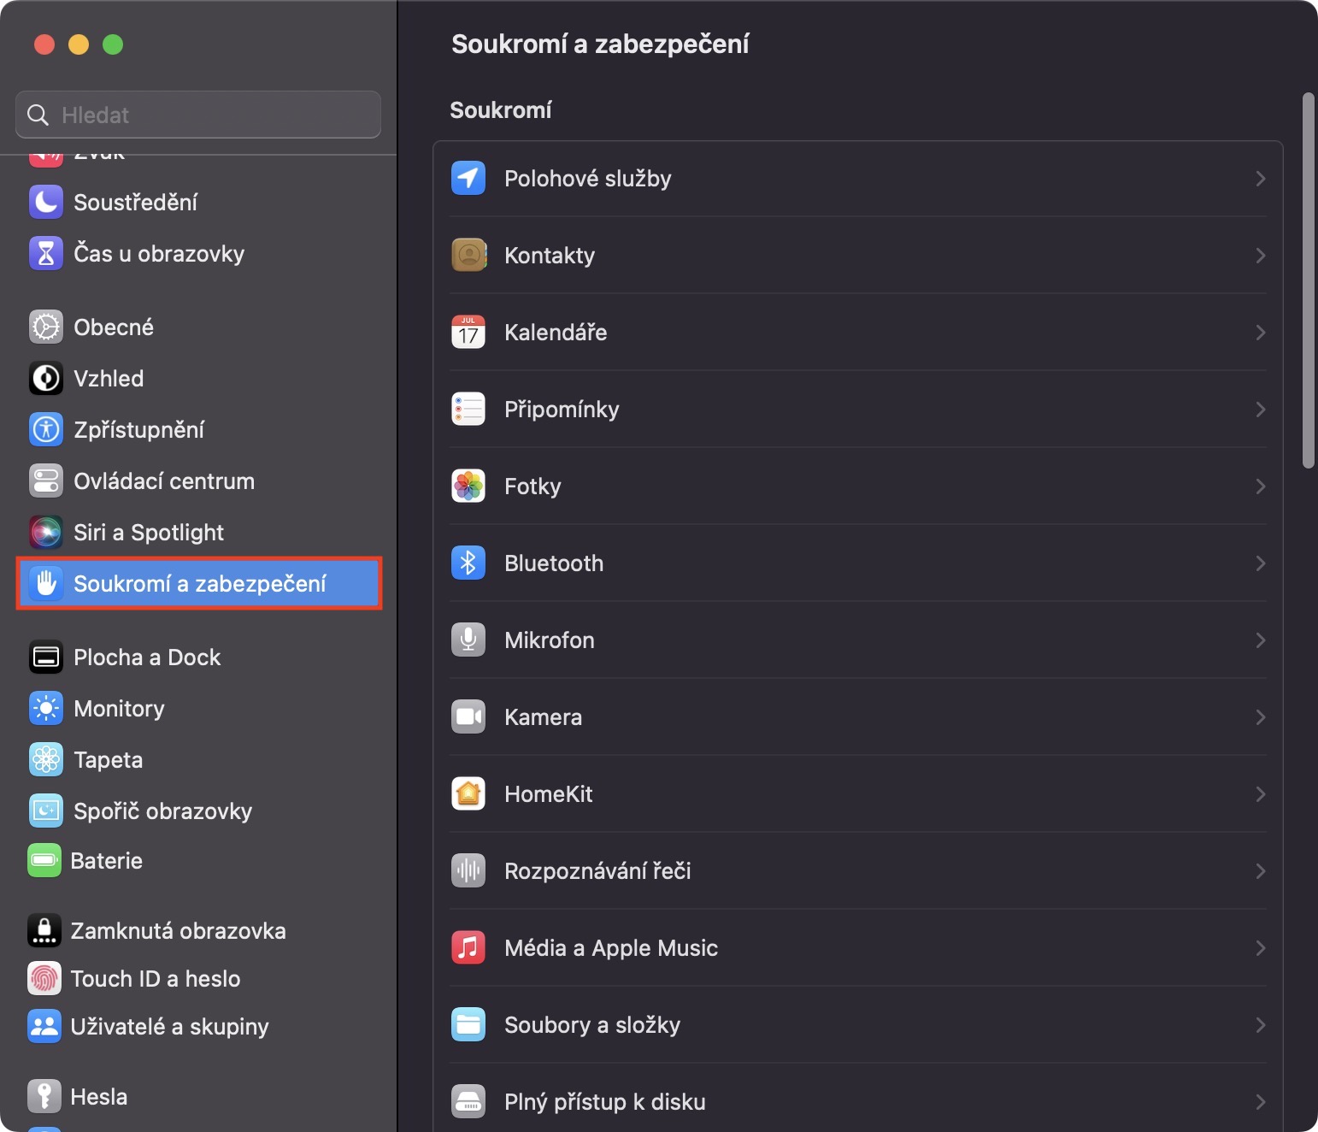Click the vertical scrollbar in privacy pane

click(1308, 280)
